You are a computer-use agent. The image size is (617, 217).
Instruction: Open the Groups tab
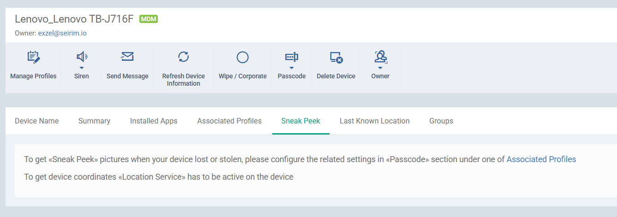point(441,121)
